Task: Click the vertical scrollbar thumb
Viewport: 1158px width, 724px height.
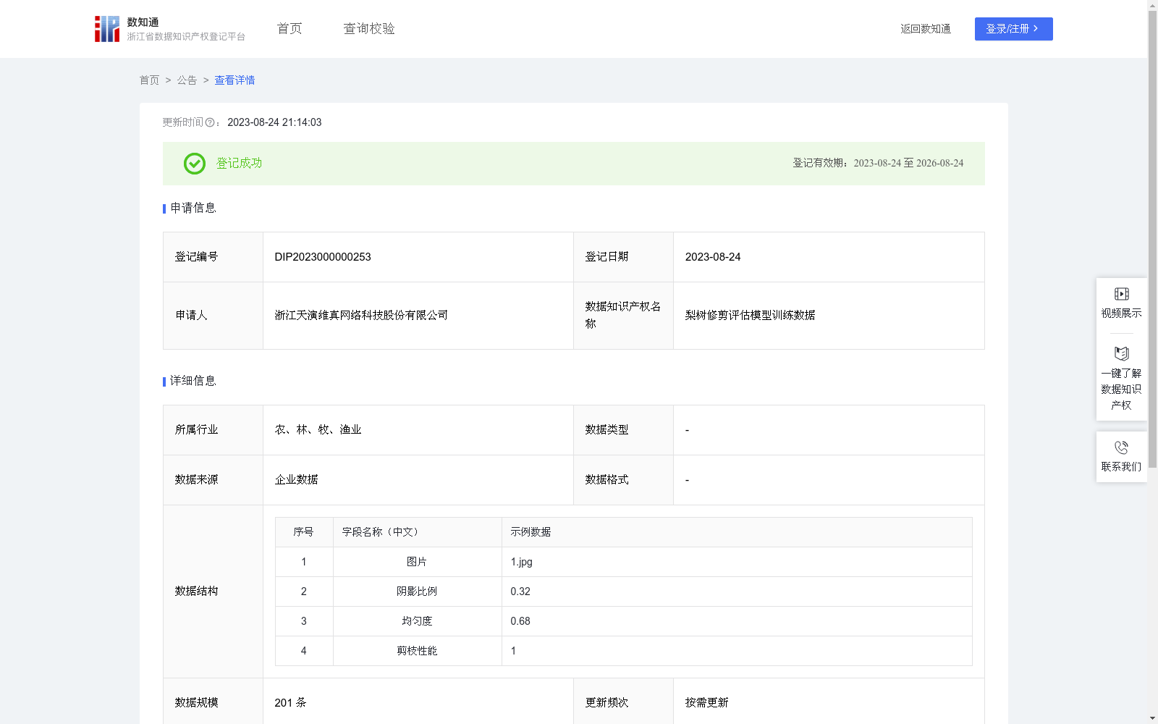Action: 1152,239
